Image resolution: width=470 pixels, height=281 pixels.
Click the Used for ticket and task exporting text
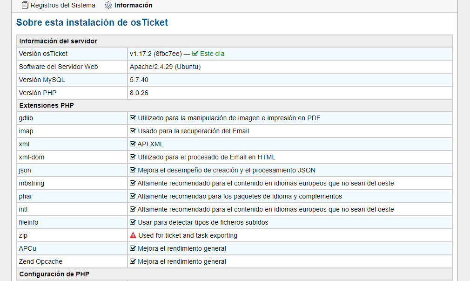188,235
